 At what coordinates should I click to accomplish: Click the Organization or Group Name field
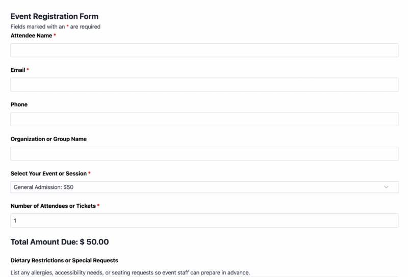[205, 154]
